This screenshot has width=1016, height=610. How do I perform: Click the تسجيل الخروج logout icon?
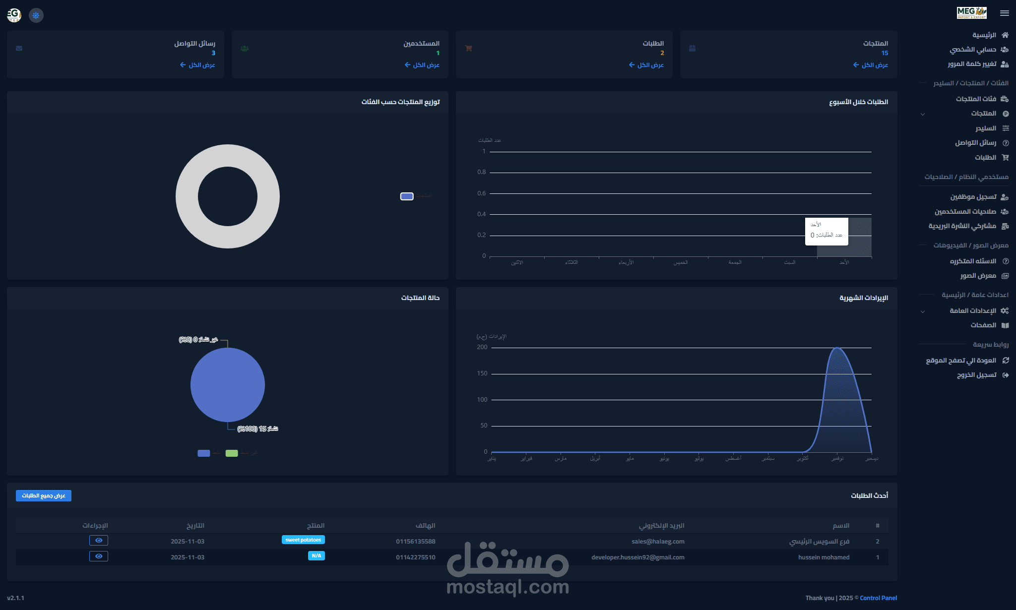coord(1005,375)
